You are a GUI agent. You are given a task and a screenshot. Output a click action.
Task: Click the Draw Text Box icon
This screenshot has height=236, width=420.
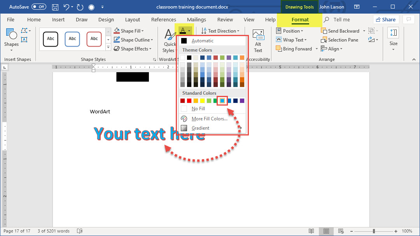(24, 40)
